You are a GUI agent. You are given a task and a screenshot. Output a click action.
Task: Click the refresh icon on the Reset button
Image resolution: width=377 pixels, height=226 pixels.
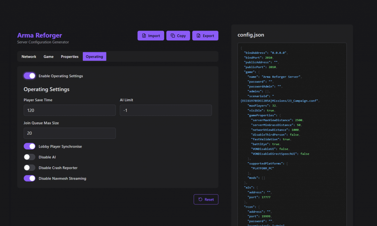pyautogui.click(x=201, y=199)
